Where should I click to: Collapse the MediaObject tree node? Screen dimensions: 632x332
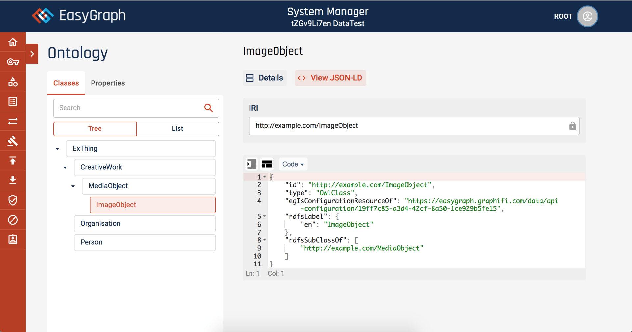pos(73,186)
